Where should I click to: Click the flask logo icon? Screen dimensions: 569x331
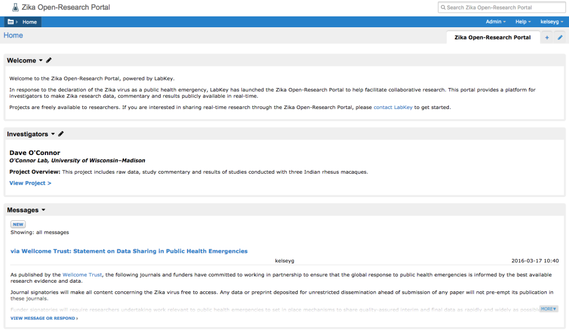tap(15, 7)
